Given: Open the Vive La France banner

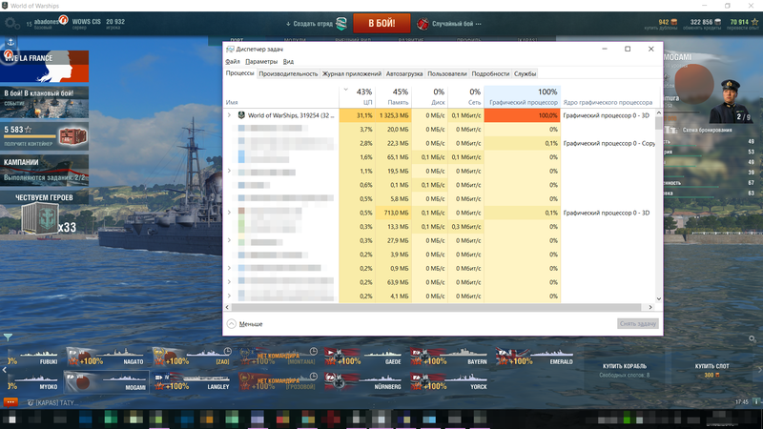Looking at the screenshot, I should tap(44, 66).
